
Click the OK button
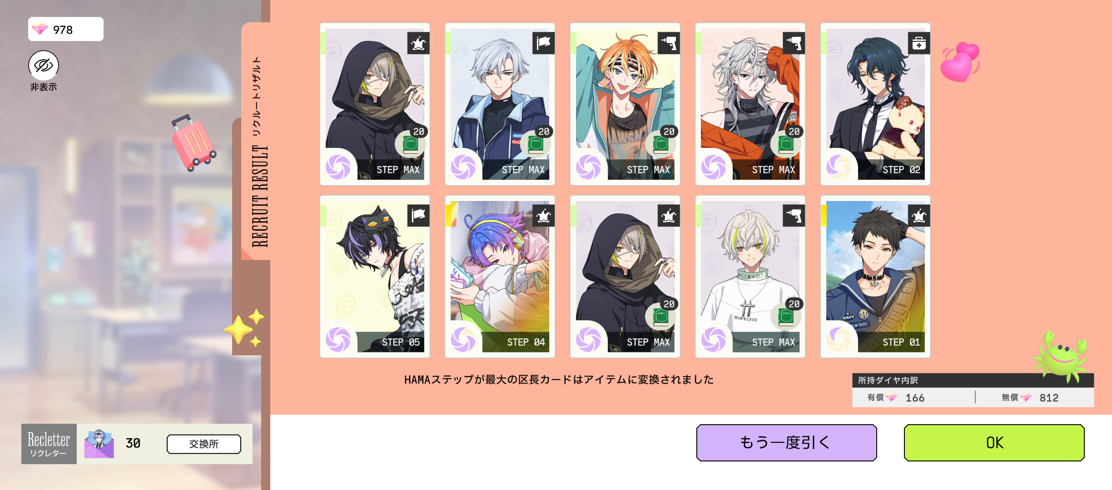[994, 442]
